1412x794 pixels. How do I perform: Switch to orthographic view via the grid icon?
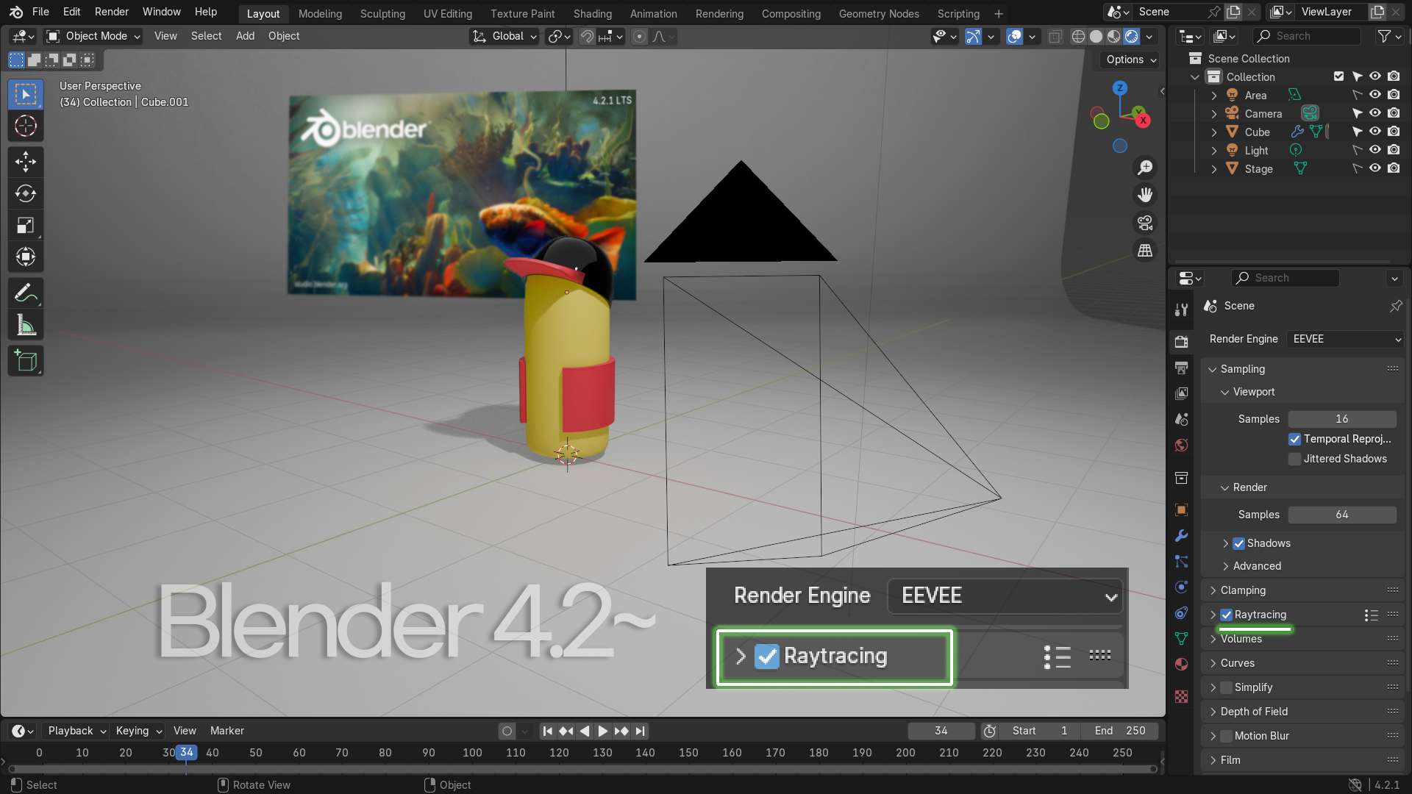(1145, 251)
